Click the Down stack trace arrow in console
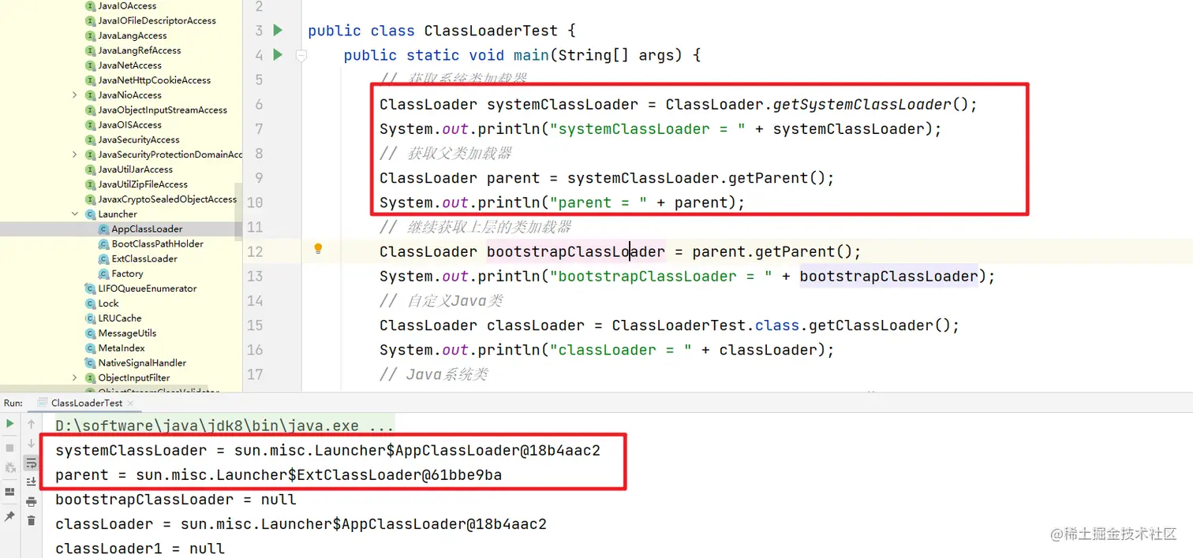This screenshot has width=1193, height=558. [x=32, y=444]
